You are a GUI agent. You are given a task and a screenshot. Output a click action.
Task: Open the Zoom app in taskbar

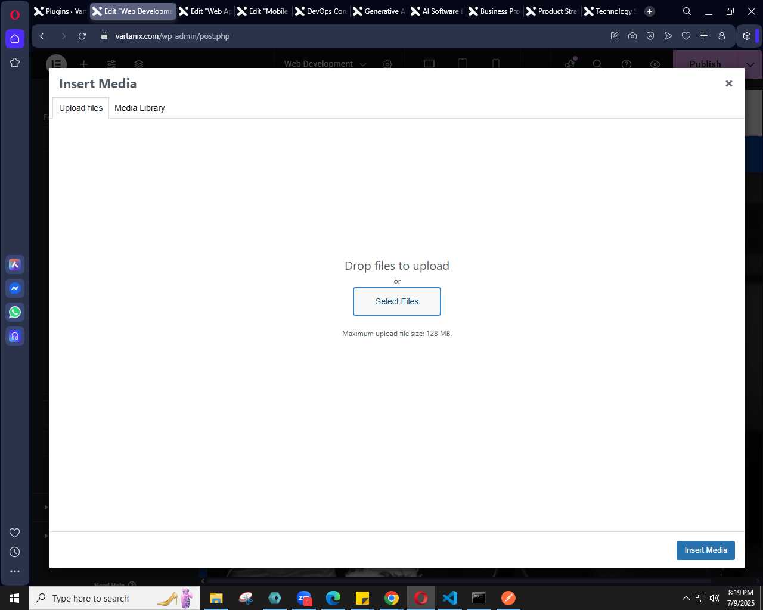click(x=304, y=598)
